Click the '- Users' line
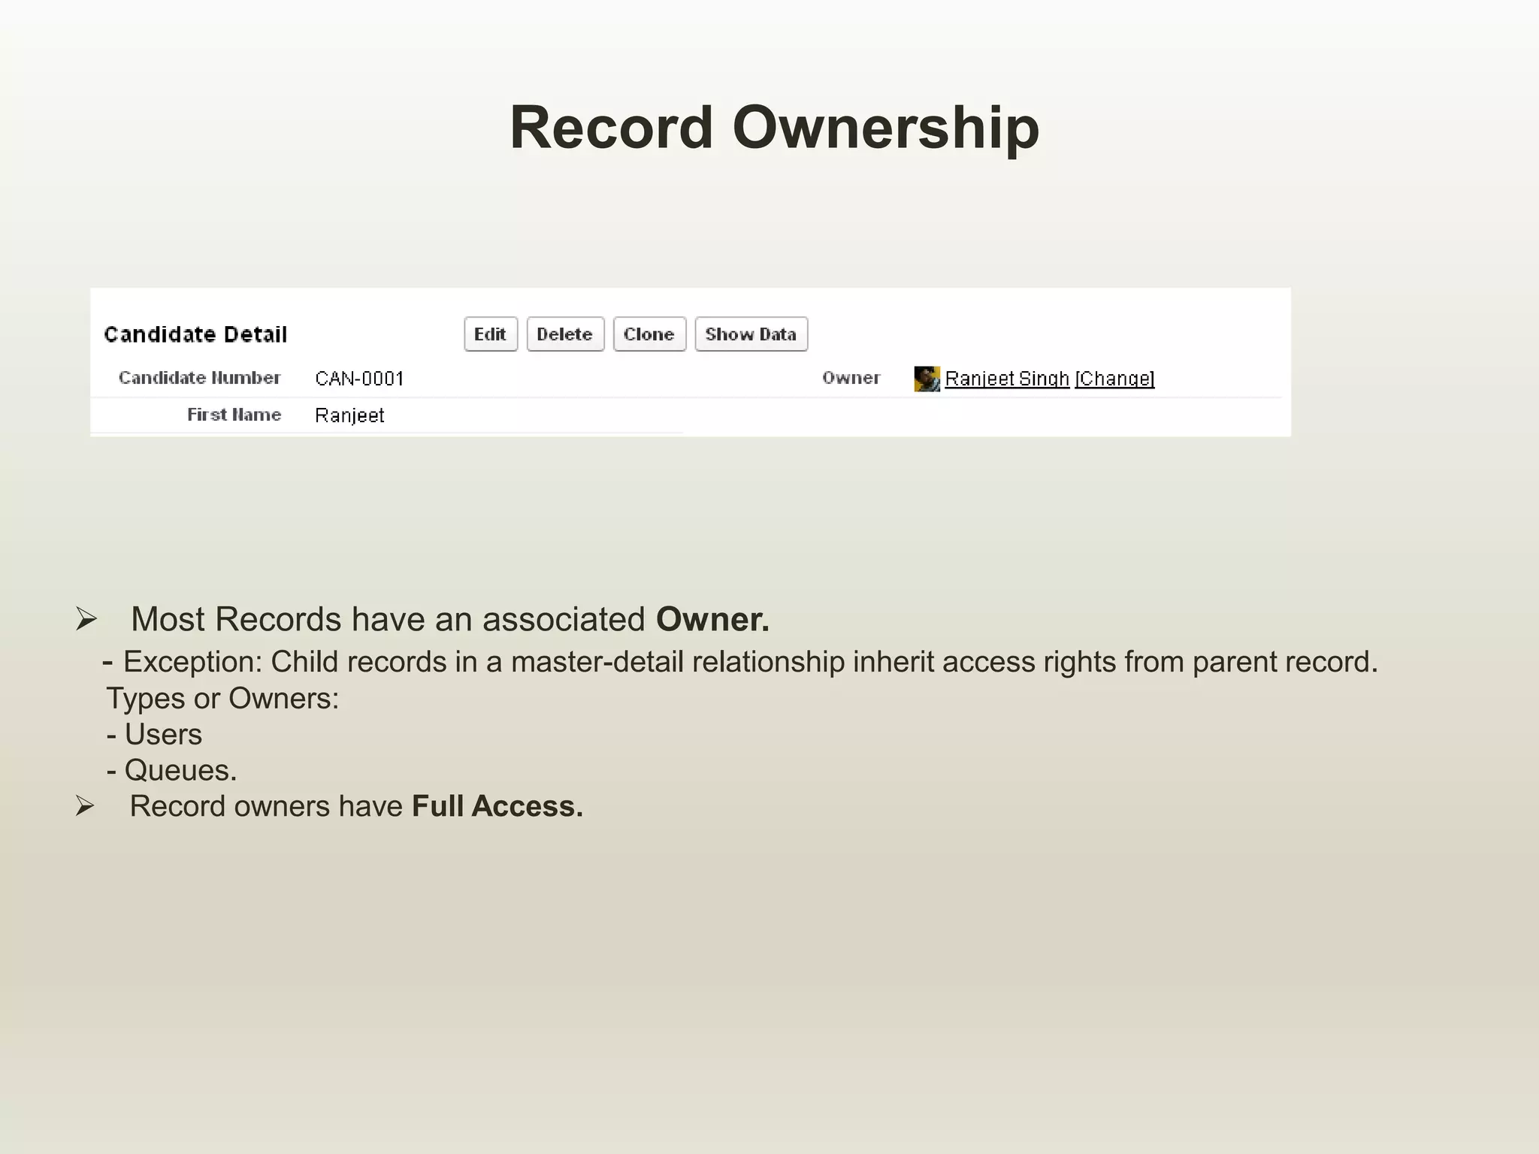 pos(154,734)
